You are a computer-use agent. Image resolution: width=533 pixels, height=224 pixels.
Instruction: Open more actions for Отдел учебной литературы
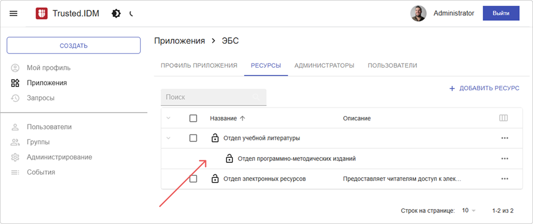click(x=504, y=138)
